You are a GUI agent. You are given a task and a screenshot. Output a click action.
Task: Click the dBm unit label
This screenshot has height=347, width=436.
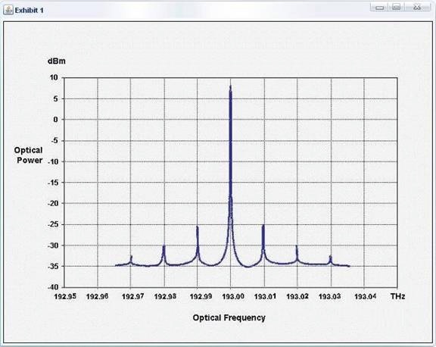click(x=57, y=61)
